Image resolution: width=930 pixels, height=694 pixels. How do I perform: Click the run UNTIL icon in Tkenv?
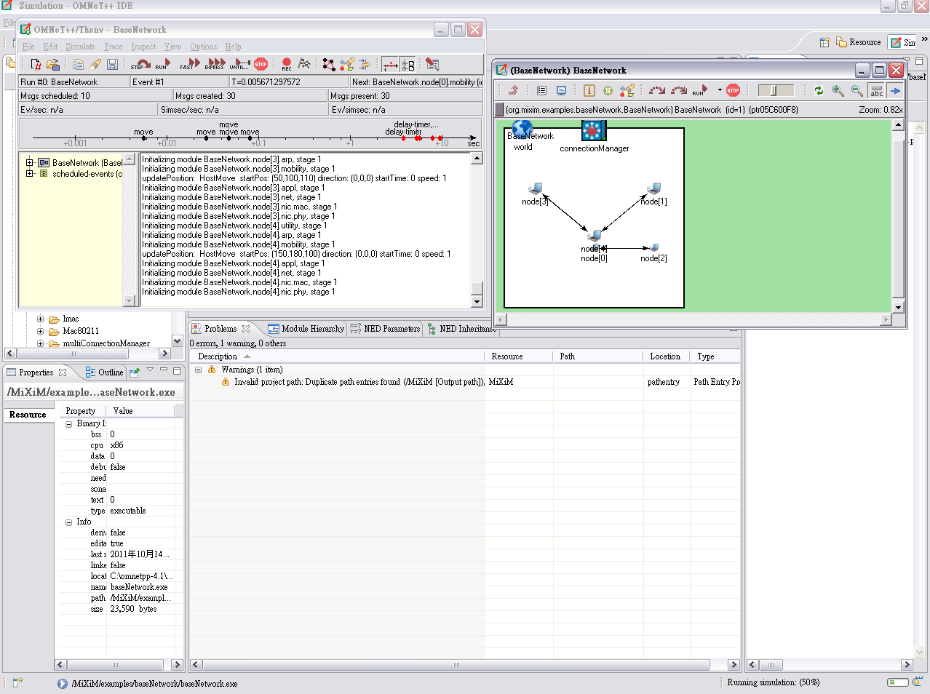(240, 65)
